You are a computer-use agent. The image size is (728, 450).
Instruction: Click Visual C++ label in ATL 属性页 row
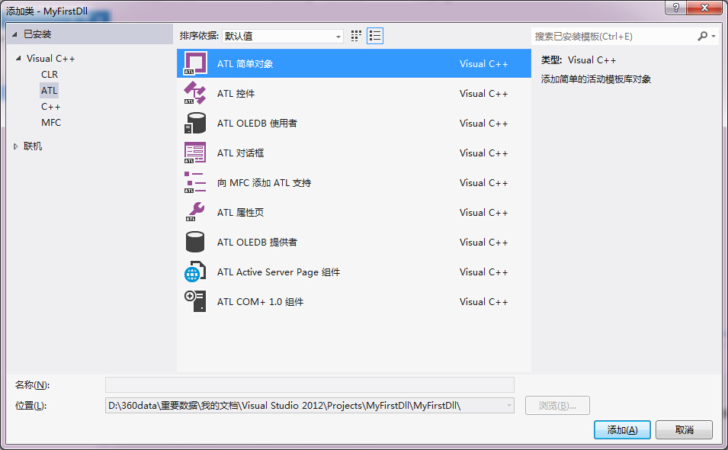(x=484, y=212)
